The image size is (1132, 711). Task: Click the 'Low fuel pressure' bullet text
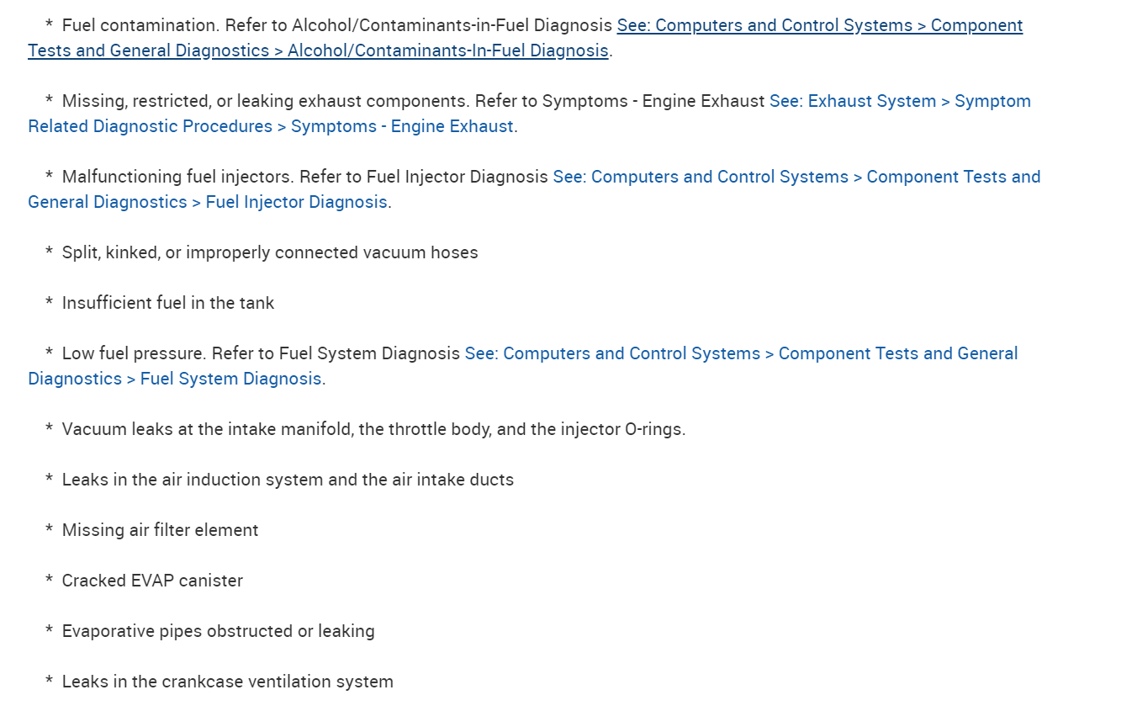coord(135,353)
